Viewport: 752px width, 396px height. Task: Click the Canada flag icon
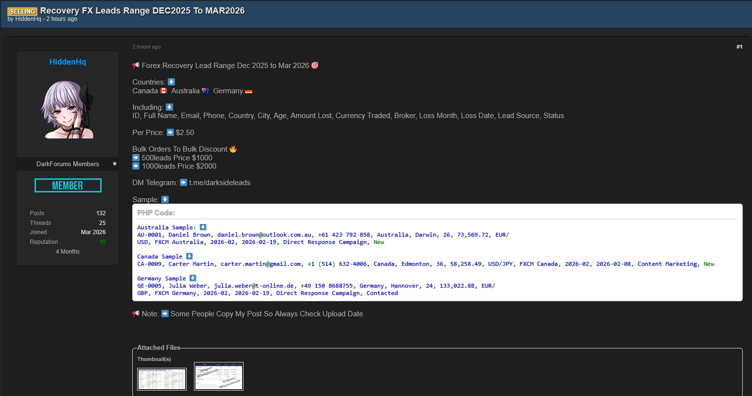click(164, 90)
